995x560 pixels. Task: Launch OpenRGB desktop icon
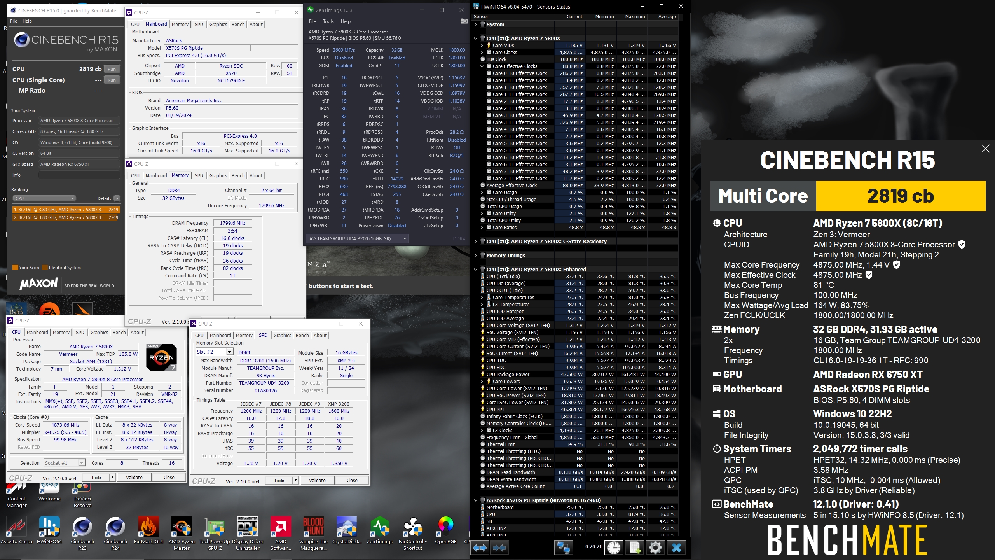click(446, 530)
